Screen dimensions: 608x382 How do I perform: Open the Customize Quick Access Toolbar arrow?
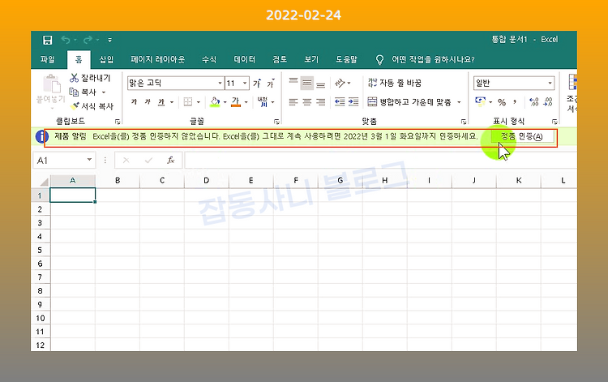tap(110, 40)
